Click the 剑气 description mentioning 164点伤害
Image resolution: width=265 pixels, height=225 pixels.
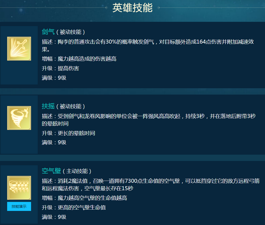click(x=148, y=45)
